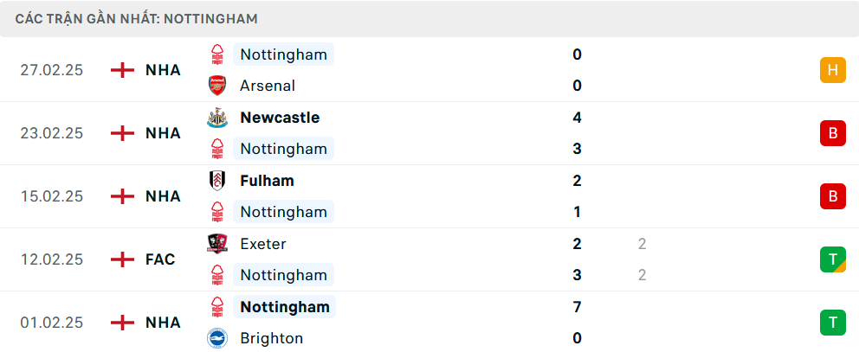Click the Arsenal club crest icon
859x352 pixels.
[216, 86]
